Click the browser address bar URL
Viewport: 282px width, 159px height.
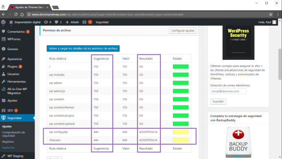107,14
